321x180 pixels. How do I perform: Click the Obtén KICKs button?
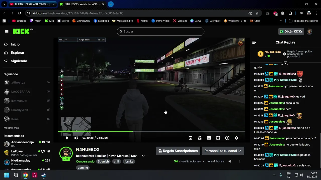(x=291, y=31)
